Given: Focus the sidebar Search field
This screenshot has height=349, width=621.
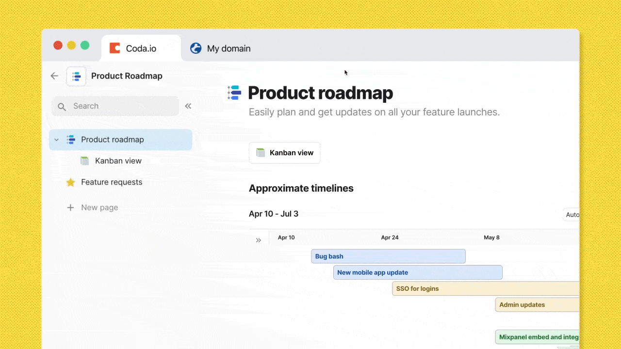Looking at the screenshot, I should [115, 106].
